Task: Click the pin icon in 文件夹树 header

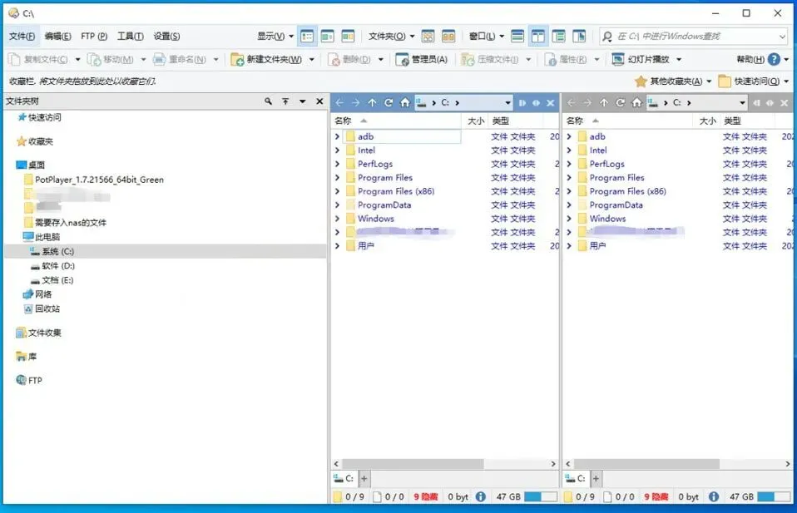Action: click(285, 101)
